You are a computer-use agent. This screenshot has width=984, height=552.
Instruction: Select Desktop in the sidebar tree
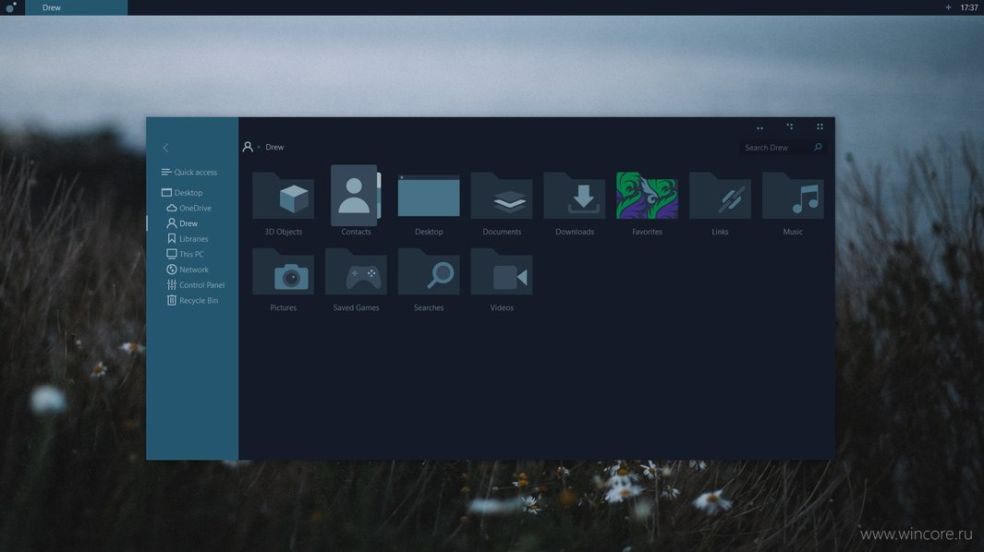pos(182,193)
